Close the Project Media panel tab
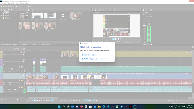This screenshot has height=109, width=194. pyautogui.click(x=11, y=44)
